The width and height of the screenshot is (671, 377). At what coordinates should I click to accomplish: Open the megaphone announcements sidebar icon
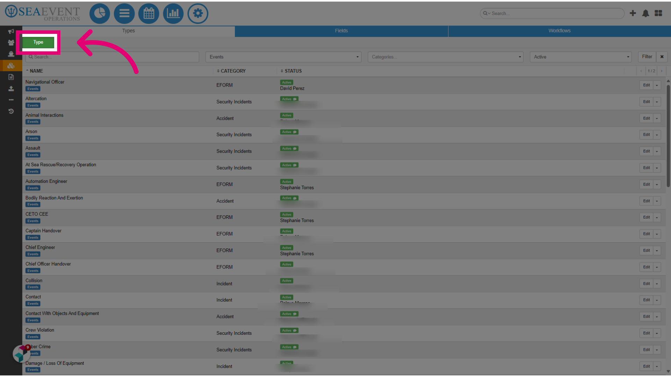click(x=11, y=31)
